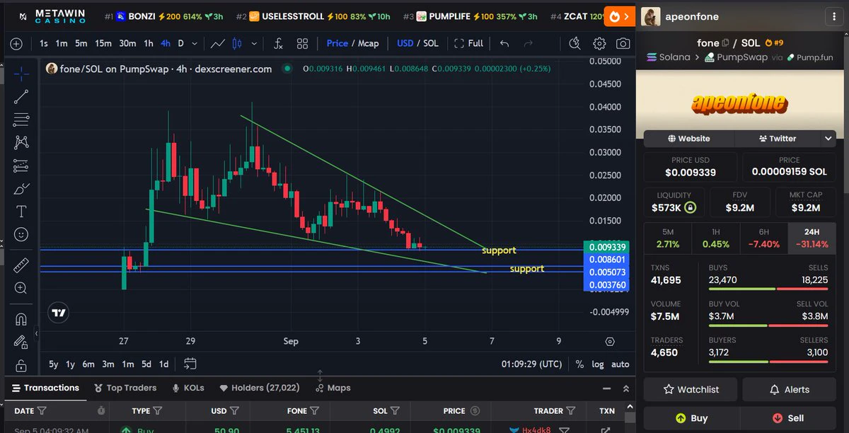
Task: Select the 5M price change period
Action: (x=667, y=238)
